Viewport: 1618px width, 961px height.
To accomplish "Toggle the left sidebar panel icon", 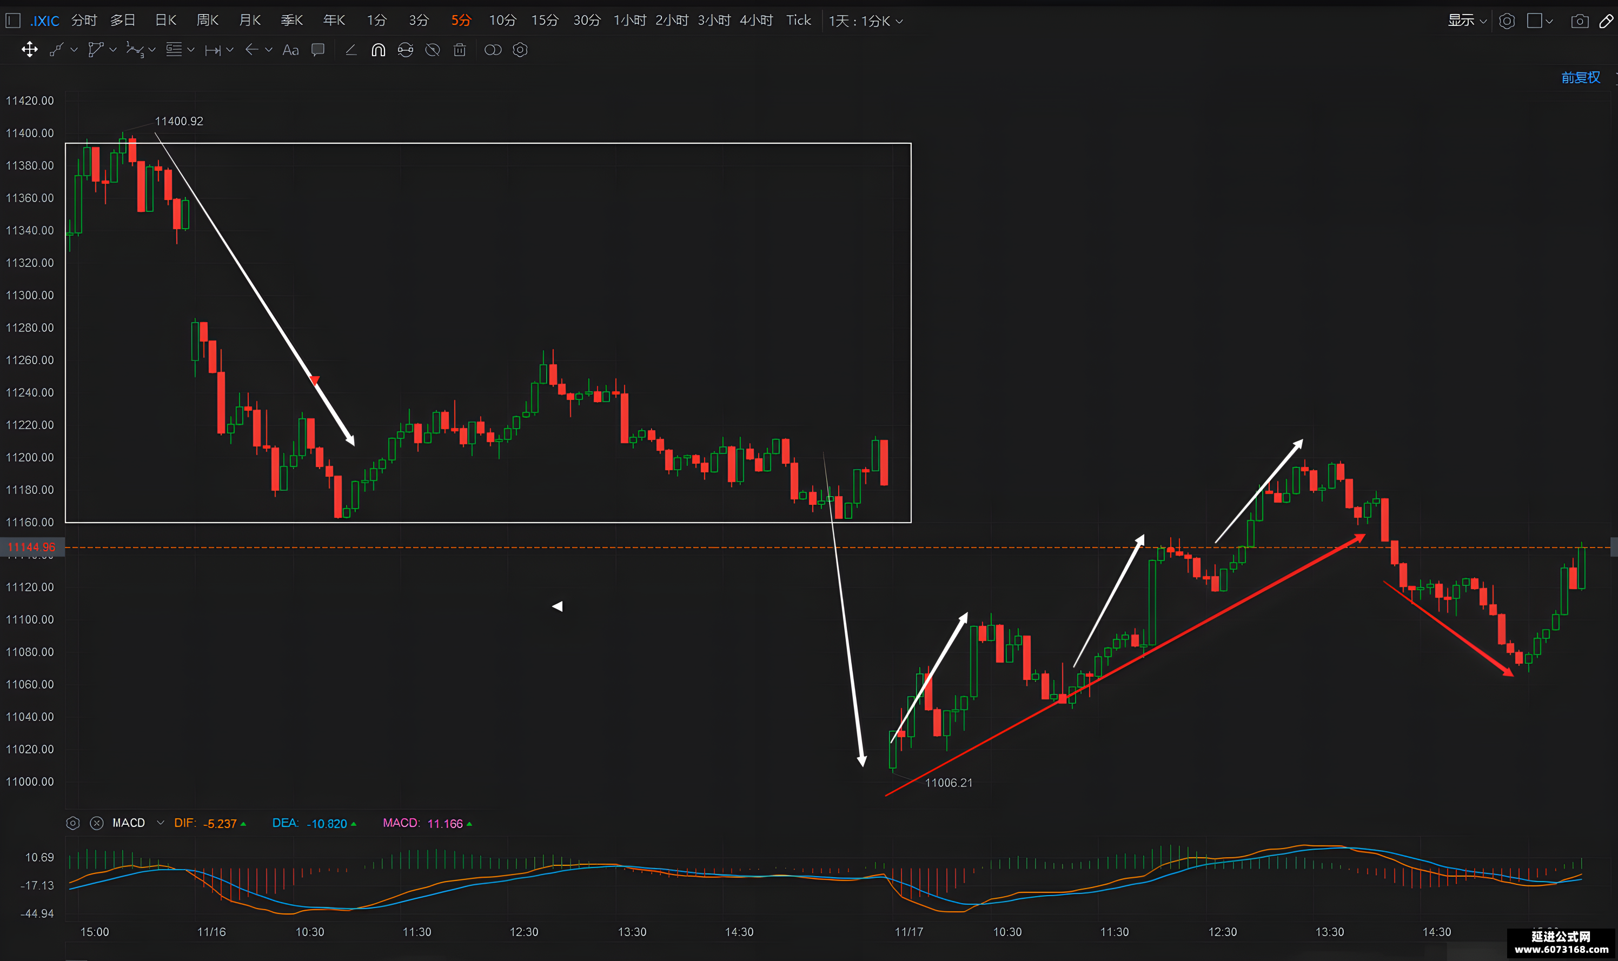I will point(13,21).
